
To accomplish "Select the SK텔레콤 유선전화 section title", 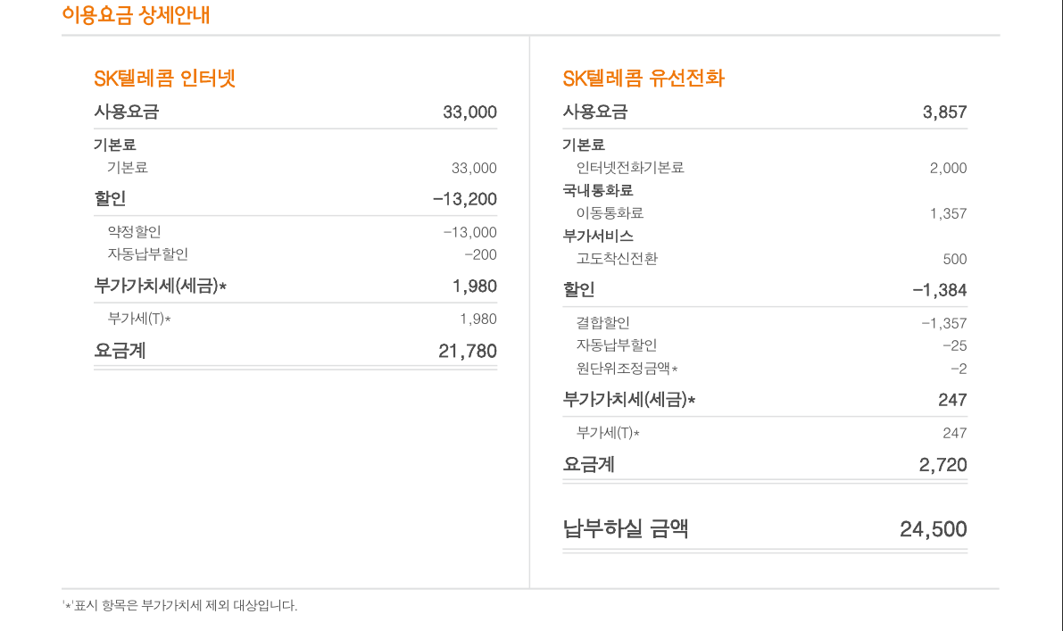I will (644, 79).
